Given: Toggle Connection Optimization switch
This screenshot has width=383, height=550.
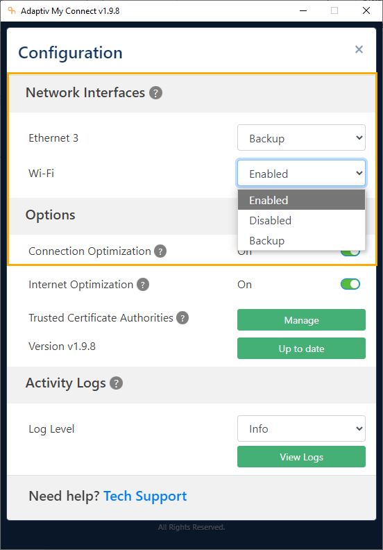Looking at the screenshot, I should coord(350,253).
